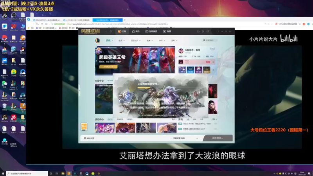
Task: Expand the server list chevron arrow
Action: point(197,138)
